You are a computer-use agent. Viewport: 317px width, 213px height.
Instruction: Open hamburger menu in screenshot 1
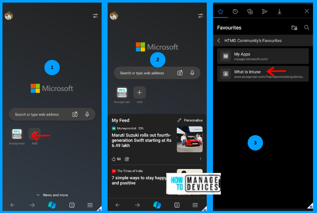click(x=90, y=205)
